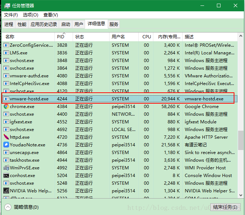Image resolution: width=245 pixels, height=215 pixels.
Task: Select the NVIDIA Web Help... process name
Action: (x=31, y=191)
